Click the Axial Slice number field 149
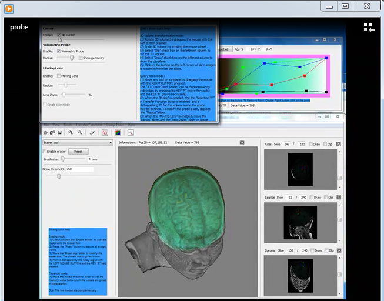The width and height of the screenshot is (384, 301). [286, 144]
